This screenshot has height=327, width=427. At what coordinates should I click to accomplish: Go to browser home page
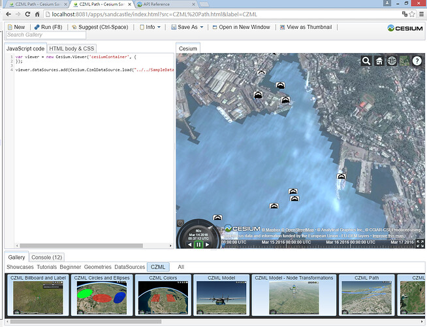coord(37,14)
